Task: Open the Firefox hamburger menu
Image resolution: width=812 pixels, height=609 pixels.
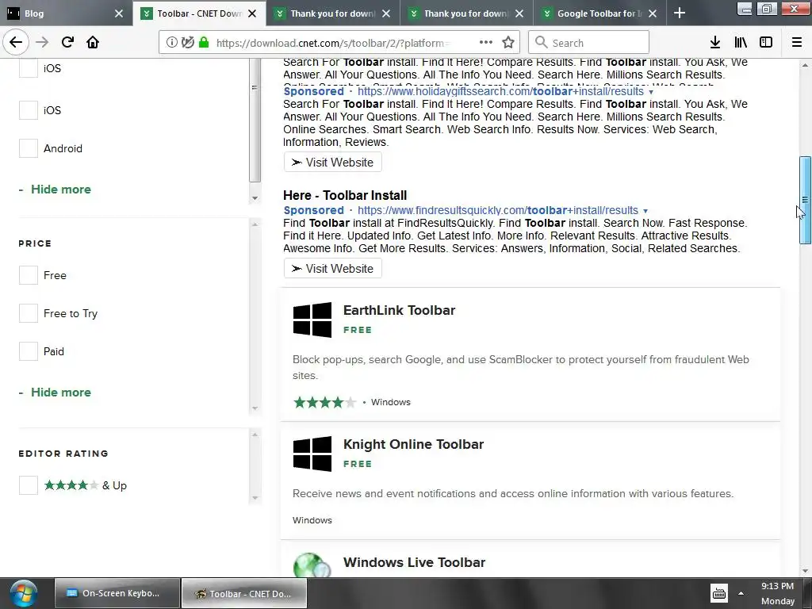Action: tap(797, 43)
